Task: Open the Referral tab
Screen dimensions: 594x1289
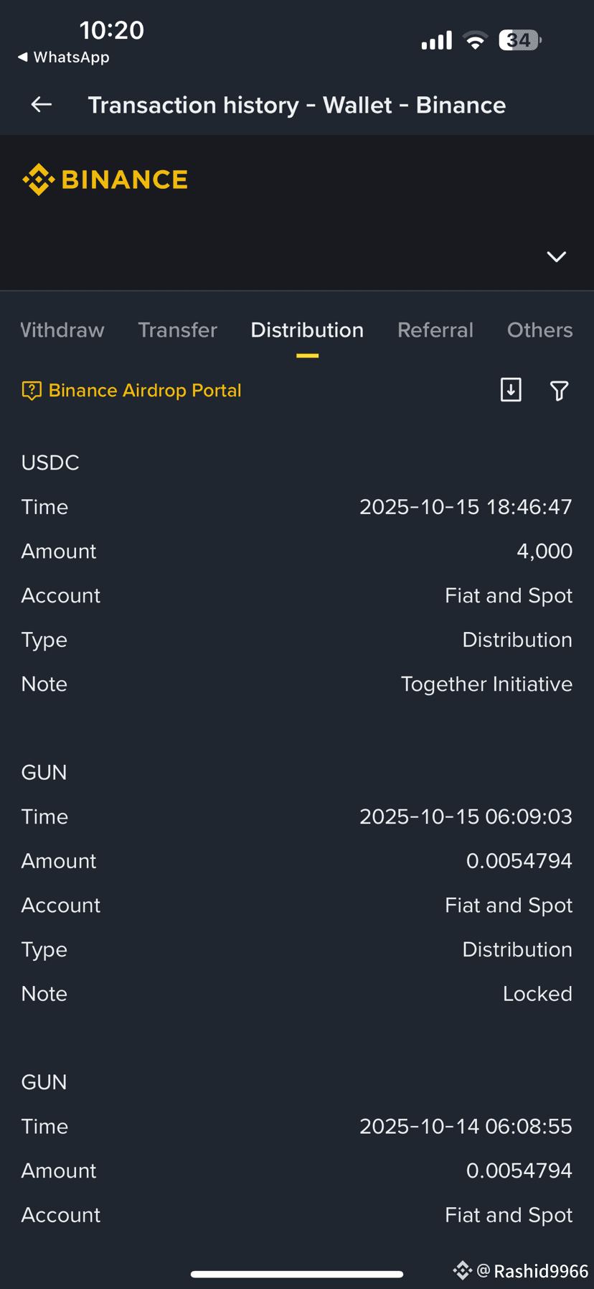Action: click(435, 330)
